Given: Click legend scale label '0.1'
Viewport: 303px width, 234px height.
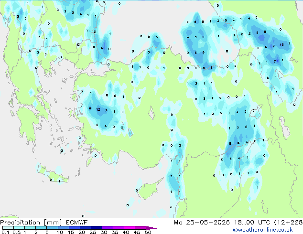Looking at the screenshot, I should [5, 232].
